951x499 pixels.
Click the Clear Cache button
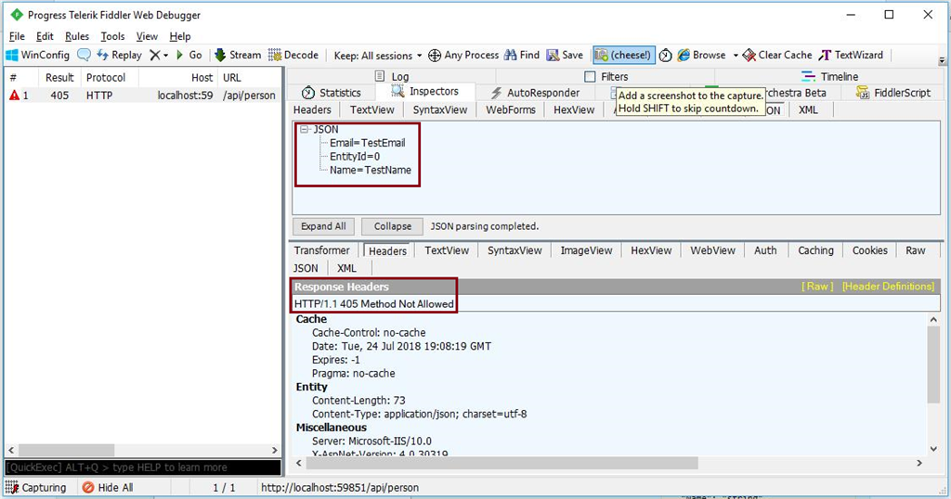(x=777, y=55)
